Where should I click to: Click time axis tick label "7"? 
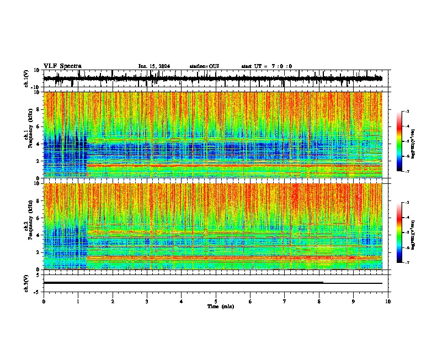click(285, 302)
